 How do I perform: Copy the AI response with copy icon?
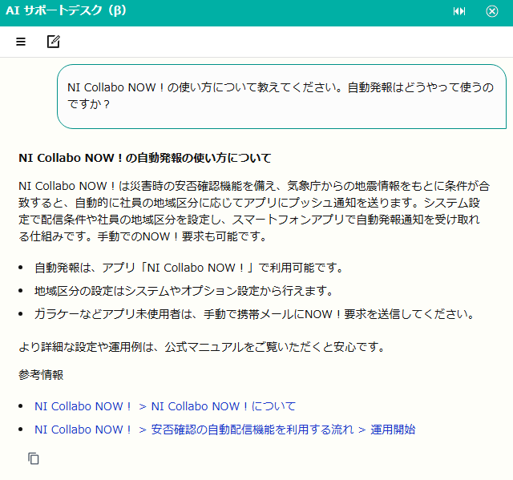(x=34, y=458)
